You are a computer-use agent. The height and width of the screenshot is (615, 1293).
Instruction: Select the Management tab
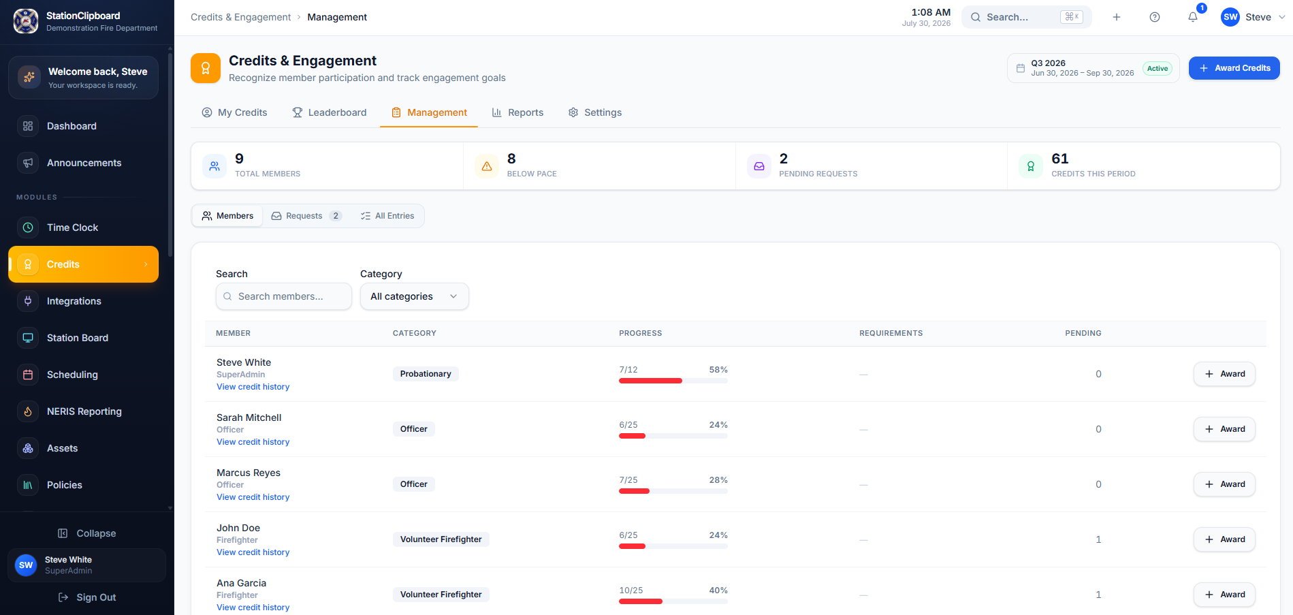(x=429, y=112)
